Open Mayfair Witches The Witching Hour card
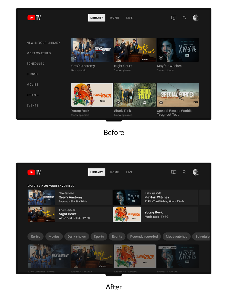Image resolution: width=227 pixels, height=296 pixels. [x=155, y=197]
